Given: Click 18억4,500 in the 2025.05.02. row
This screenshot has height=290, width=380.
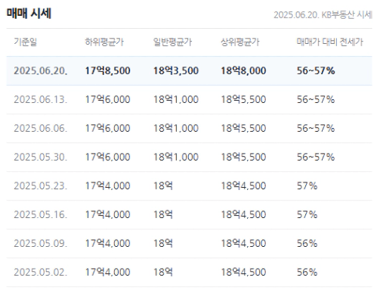Looking at the screenshot, I should point(243,272).
